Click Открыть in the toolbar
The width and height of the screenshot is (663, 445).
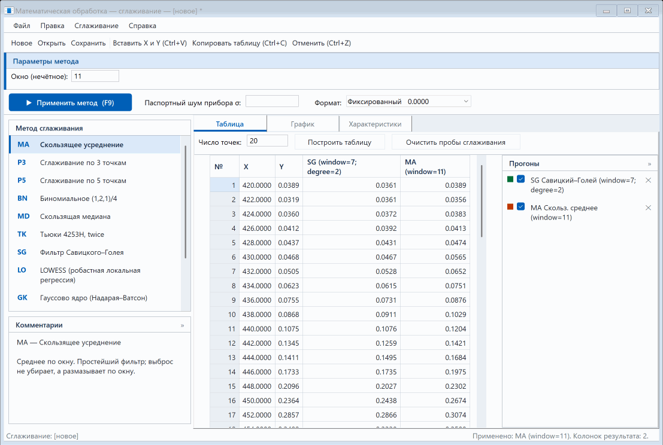52,43
